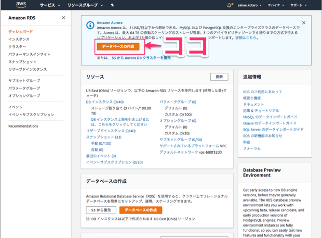Open イベント in sidebar
The image size is (322, 238).
[15, 107]
